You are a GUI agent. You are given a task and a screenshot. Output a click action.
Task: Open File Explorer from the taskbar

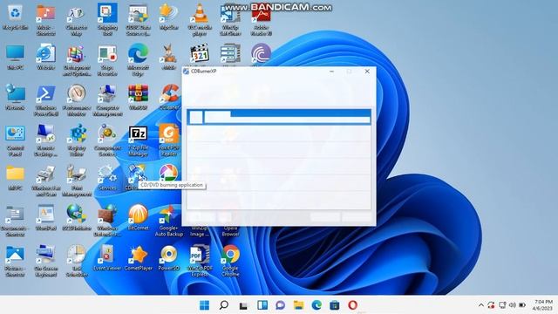(298, 305)
